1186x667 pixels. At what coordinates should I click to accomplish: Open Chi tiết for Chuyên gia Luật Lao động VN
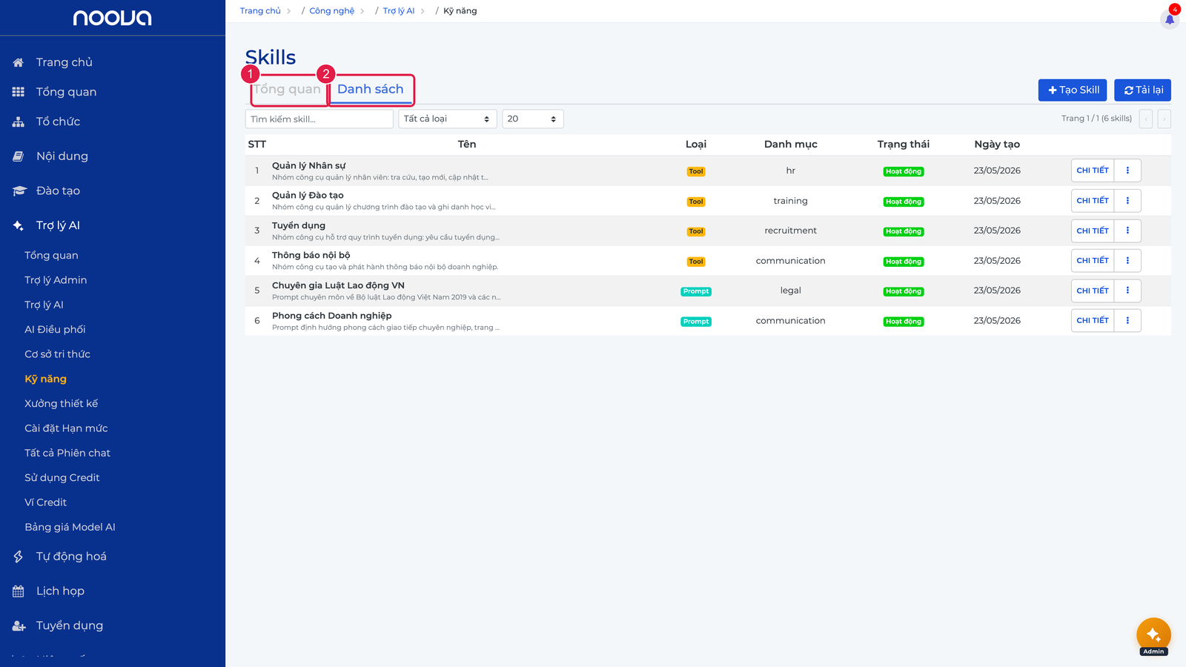point(1093,291)
